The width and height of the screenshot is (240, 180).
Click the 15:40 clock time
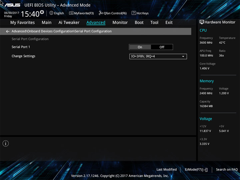click(30, 14)
